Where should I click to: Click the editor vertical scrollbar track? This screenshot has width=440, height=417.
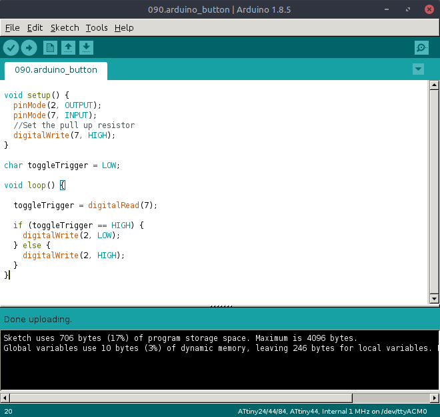pos(434,191)
